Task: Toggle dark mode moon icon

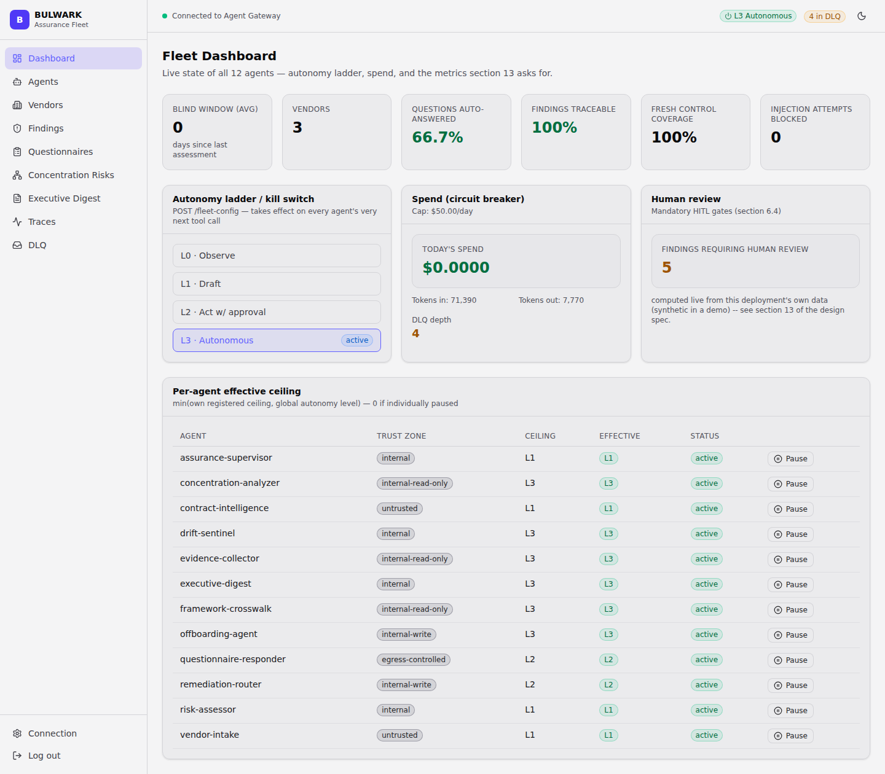Action: (x=862, y=16)
